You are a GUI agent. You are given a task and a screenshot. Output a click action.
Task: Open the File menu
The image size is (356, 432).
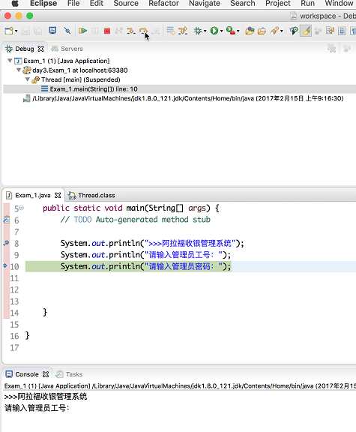pos(73,3)
